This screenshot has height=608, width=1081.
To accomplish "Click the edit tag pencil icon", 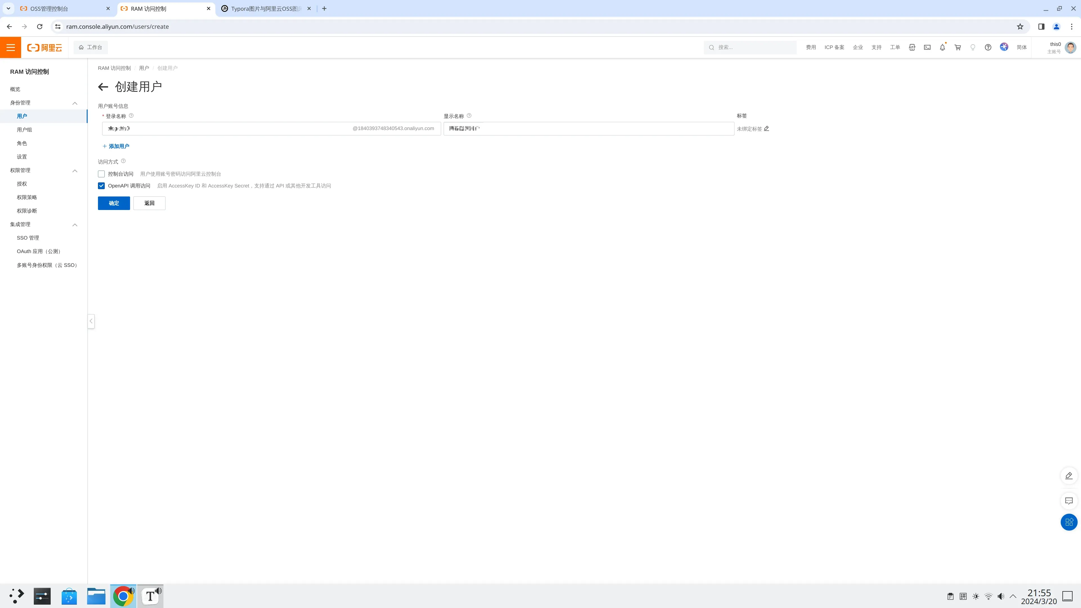I will 766,128.
